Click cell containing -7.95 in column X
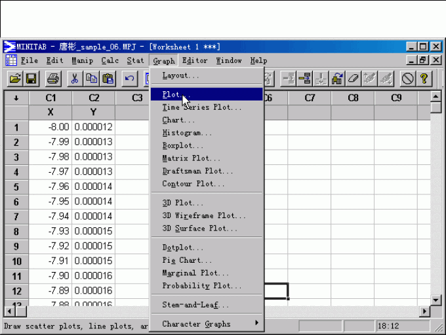This screenshot has width=446, height=335. (51, 202)
